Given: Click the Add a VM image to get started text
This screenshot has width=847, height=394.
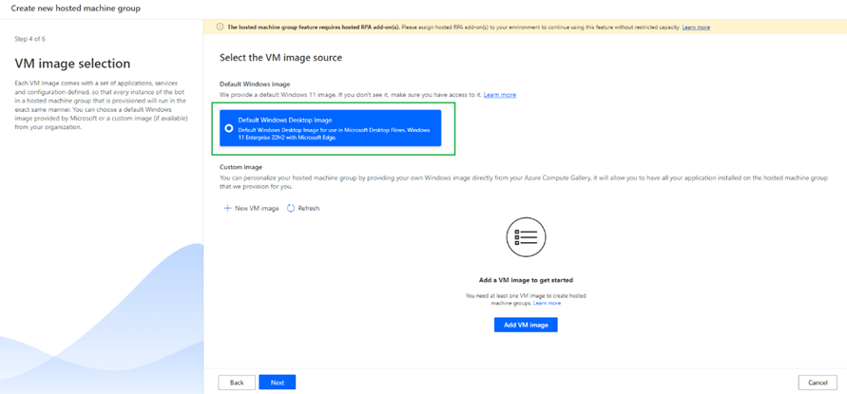Looking at the screenshot, I should 526,280.
